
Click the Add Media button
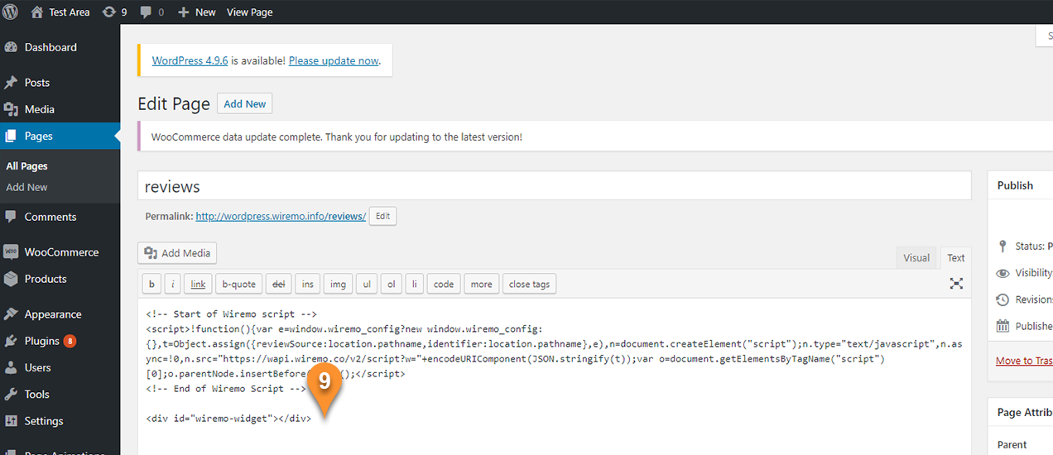coord(177,253)
